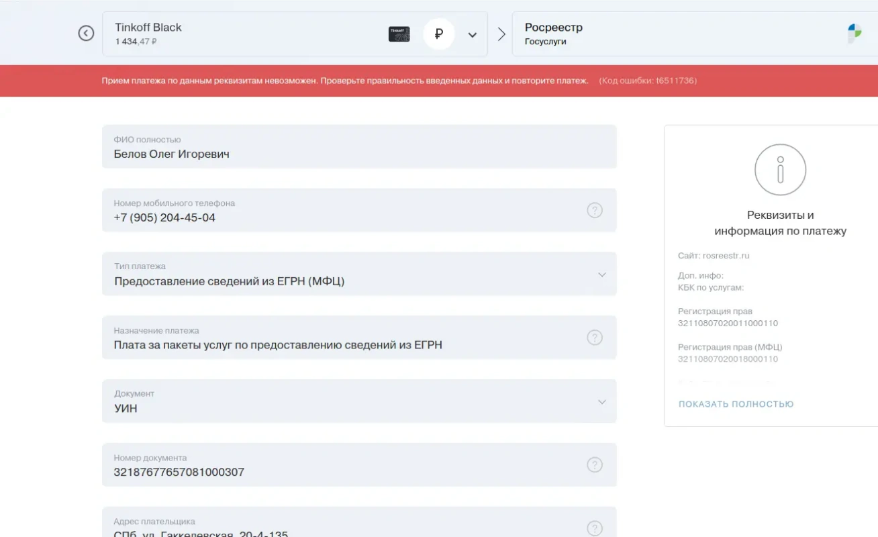This screenshot has width=878, height=537.
Task: Expand the Документ dropdown showing УИН
Action: click(x=601, y=402)
